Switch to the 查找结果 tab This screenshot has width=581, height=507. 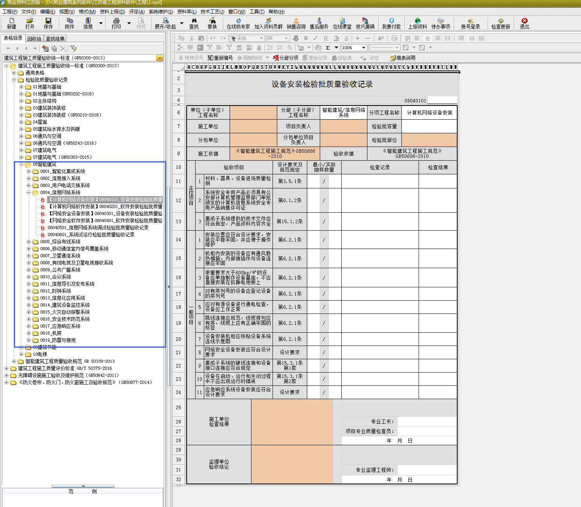(55, 39)
